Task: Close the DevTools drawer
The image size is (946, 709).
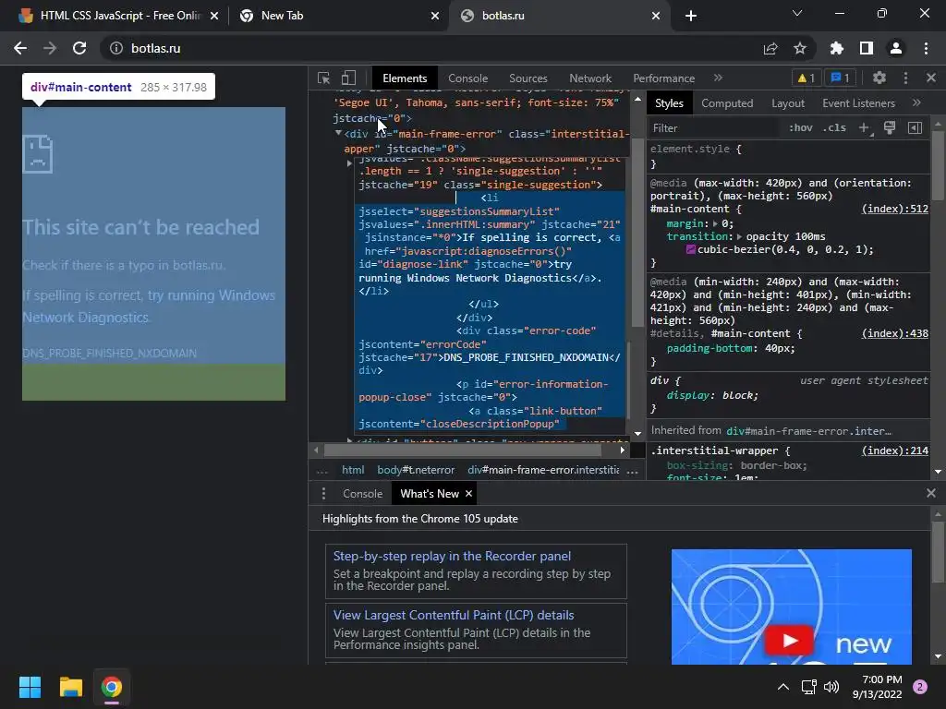Action: 931,494
